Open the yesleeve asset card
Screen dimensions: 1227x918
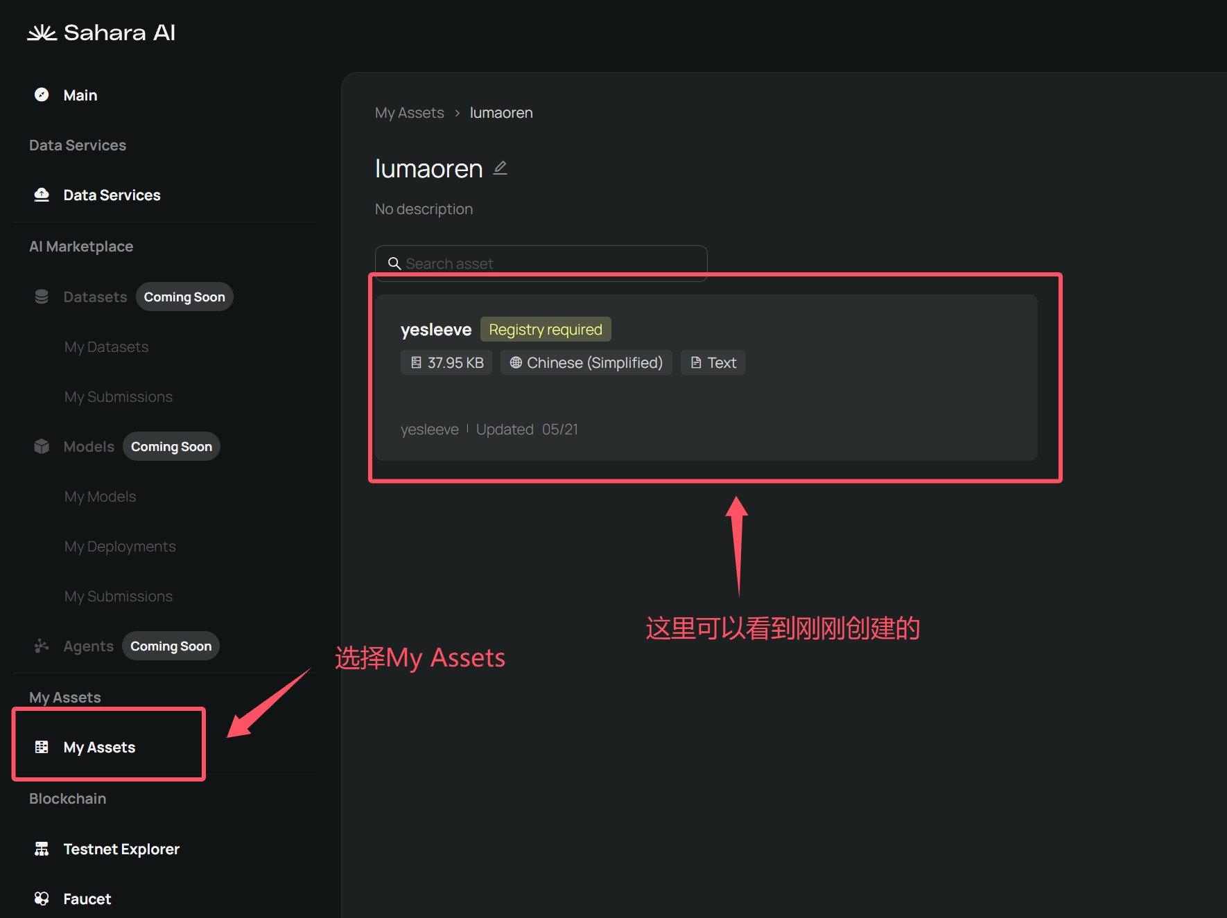coord(706,378)
